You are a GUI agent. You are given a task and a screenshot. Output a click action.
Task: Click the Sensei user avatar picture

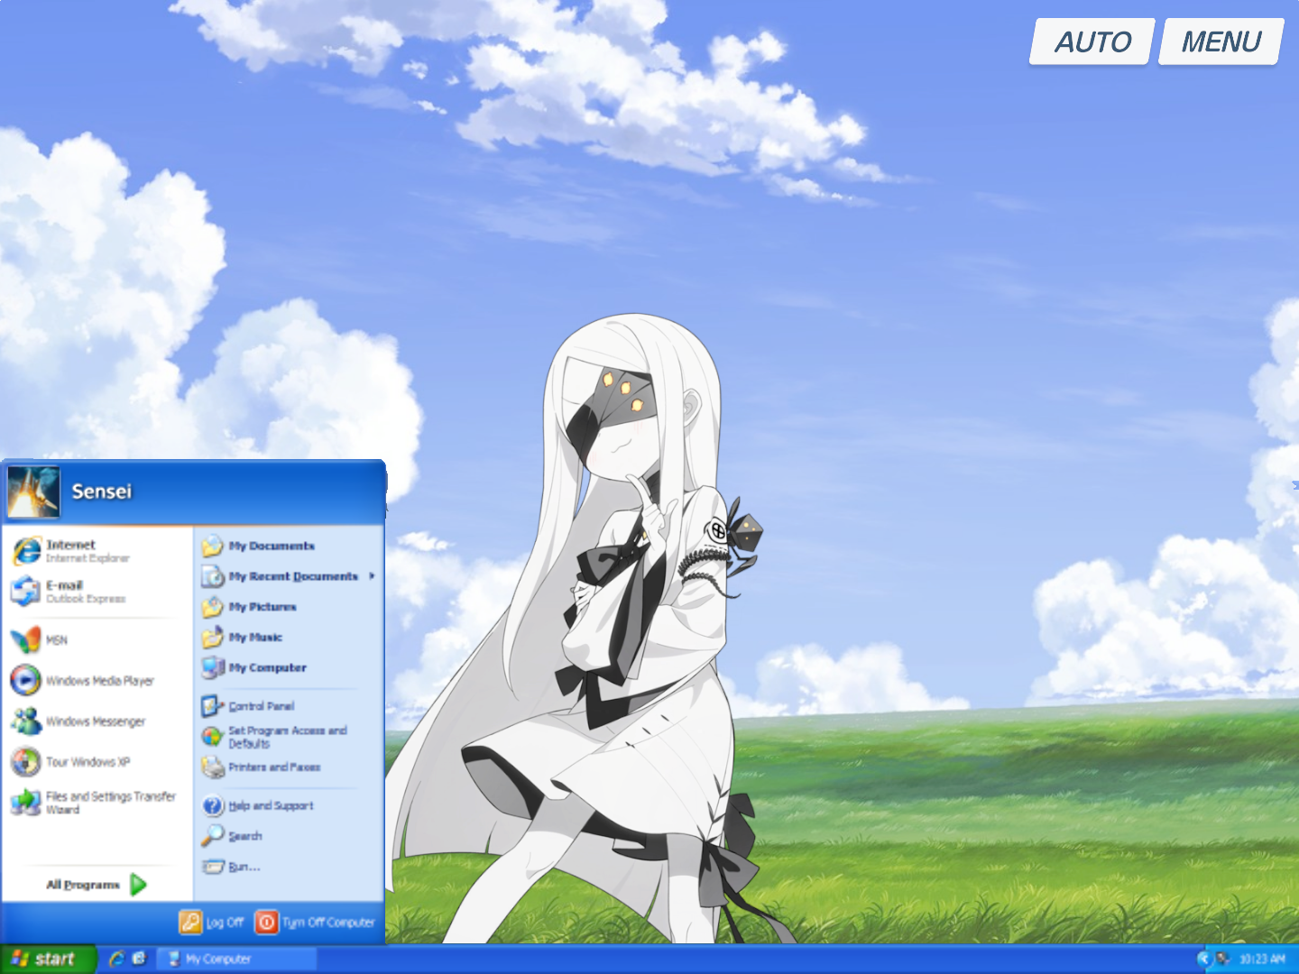tap(33, 492)
